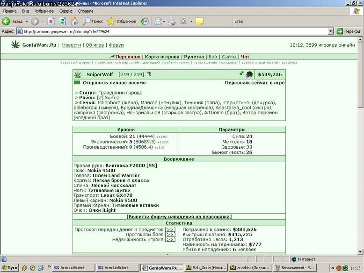Click the camera photo icon
Viewport: 364px width, 273px height.
[249, 74]
